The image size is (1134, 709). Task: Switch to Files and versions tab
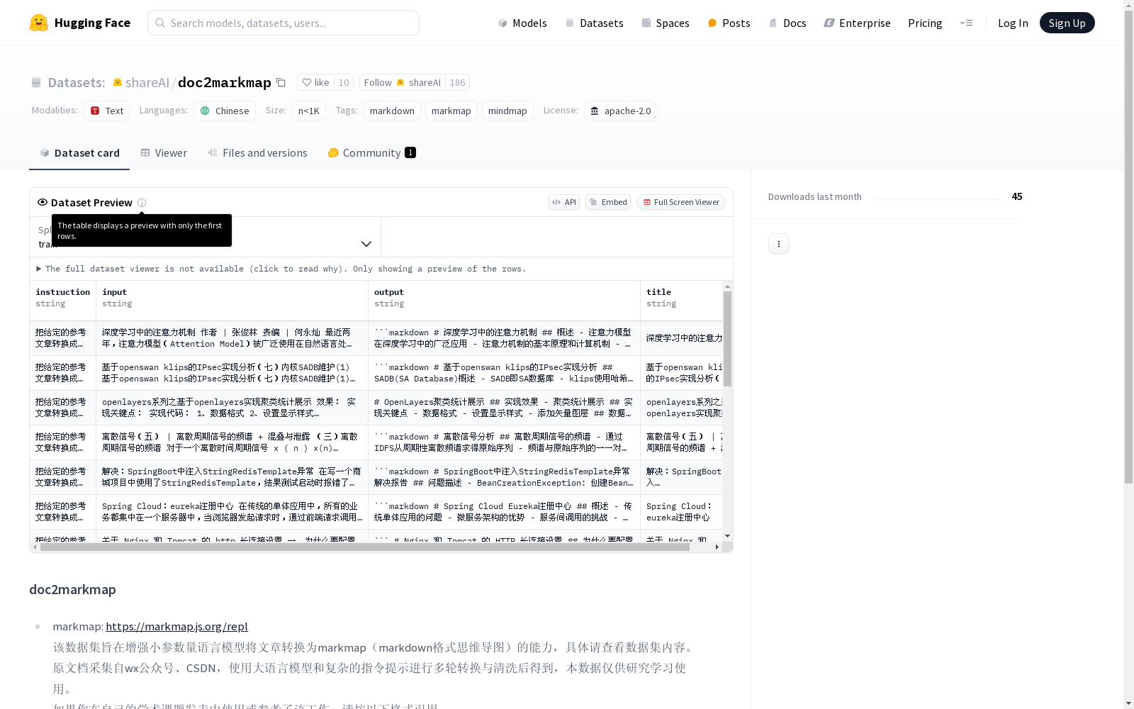pyautogui.click(x=257, y=152)
